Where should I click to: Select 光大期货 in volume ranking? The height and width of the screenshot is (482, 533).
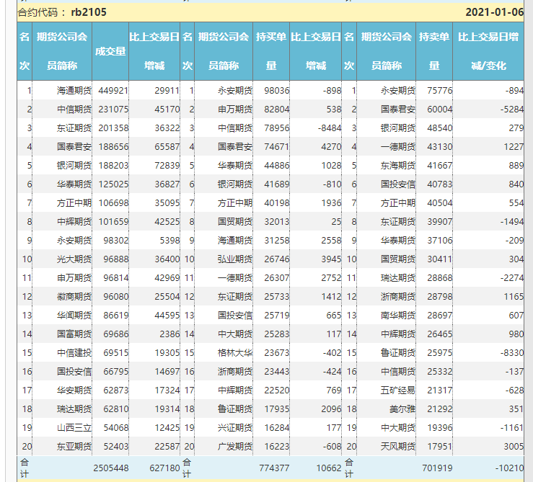[x=74, y=259]
